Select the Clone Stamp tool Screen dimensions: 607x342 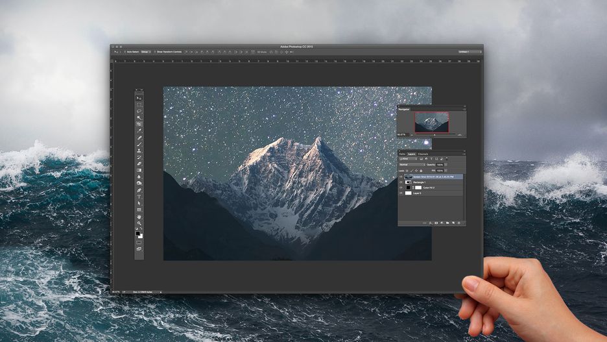pos(139,151)
